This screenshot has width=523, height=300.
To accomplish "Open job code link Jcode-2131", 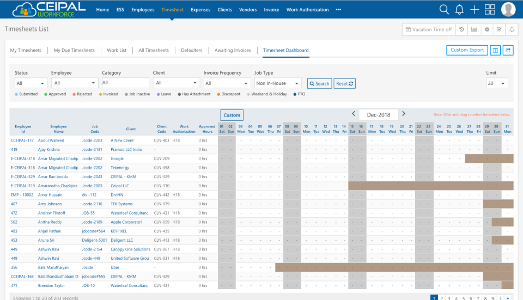I will 92,150.
